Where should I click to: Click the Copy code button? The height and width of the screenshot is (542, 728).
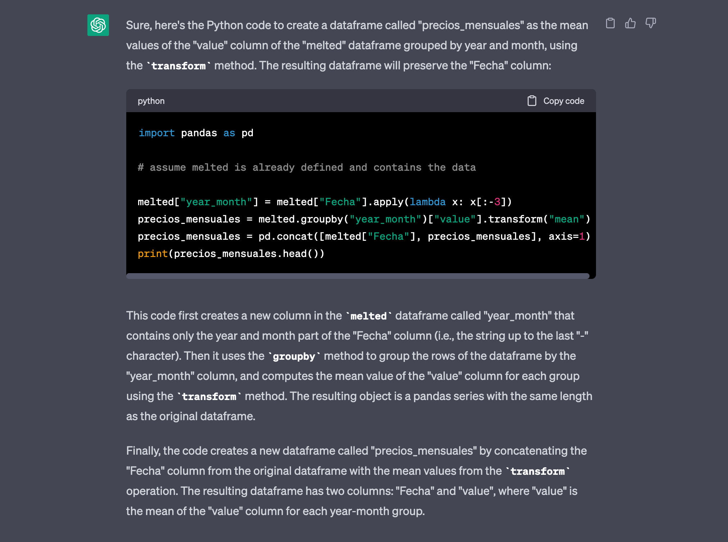(556, 101)
